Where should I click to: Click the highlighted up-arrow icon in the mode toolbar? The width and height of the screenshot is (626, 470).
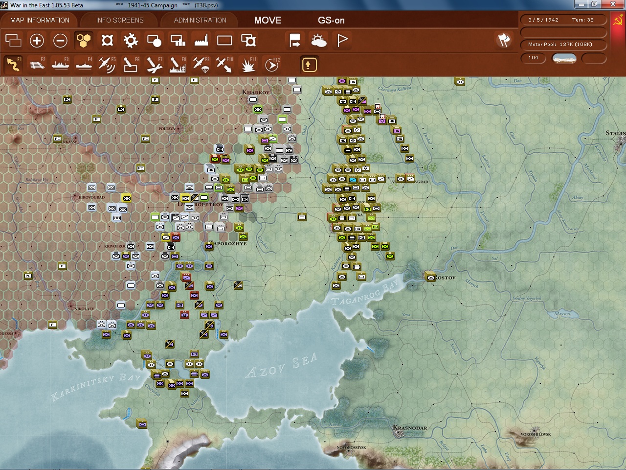tap(309, 64)
